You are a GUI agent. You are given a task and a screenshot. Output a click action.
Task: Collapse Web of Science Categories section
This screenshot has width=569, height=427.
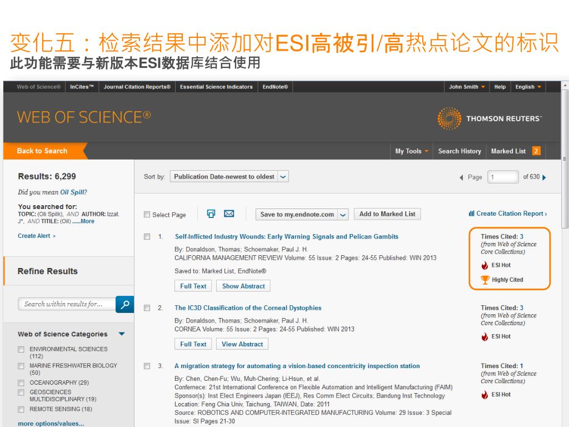[x=122, y=334]
